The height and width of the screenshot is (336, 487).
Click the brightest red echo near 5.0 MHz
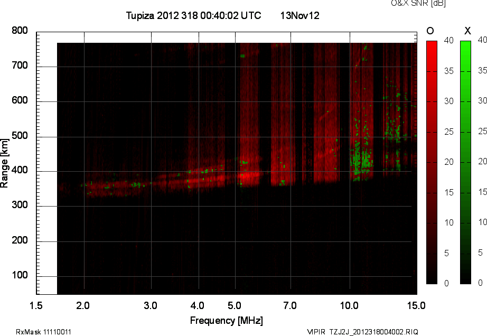[x=249, y=176]
